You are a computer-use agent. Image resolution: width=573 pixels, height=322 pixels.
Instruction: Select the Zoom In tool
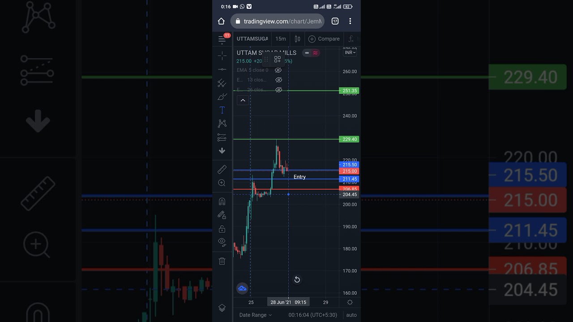click(x=222, y=183)
